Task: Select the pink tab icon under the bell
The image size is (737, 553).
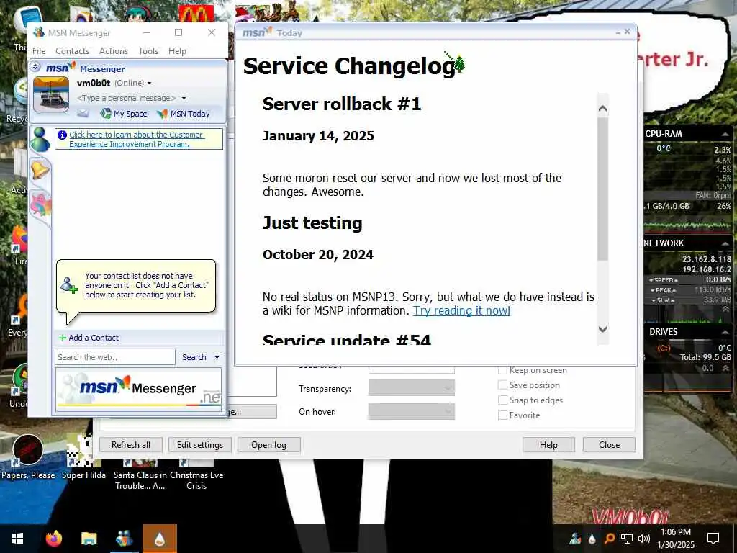Action: [x=40, y=205]
